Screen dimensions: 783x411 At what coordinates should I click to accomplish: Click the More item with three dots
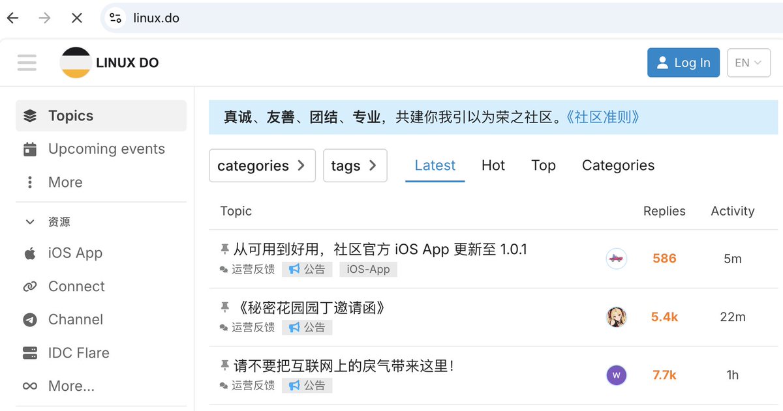[x=101, y=182]
